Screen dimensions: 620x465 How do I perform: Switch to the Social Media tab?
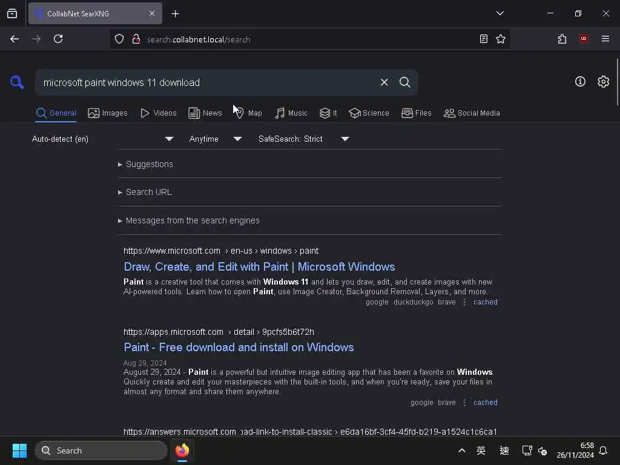click(471, 113)
